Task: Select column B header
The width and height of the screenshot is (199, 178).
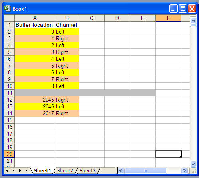Action: click(x=67, y=18)
